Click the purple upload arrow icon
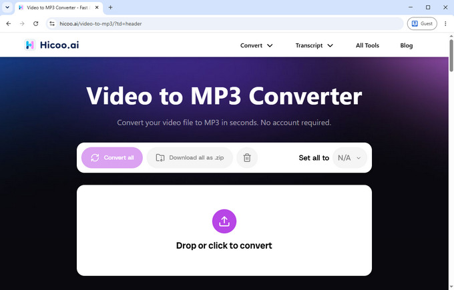 (224, 221)
